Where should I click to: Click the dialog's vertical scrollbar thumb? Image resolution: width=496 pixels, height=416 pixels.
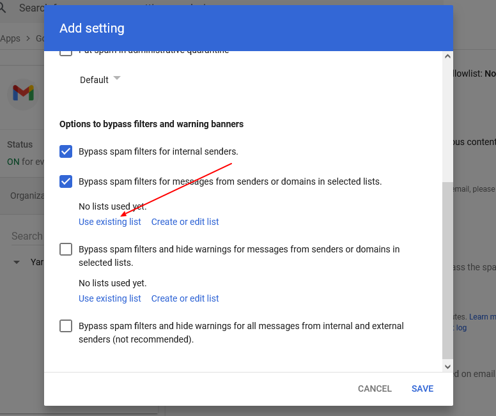[x=447, y=268]
